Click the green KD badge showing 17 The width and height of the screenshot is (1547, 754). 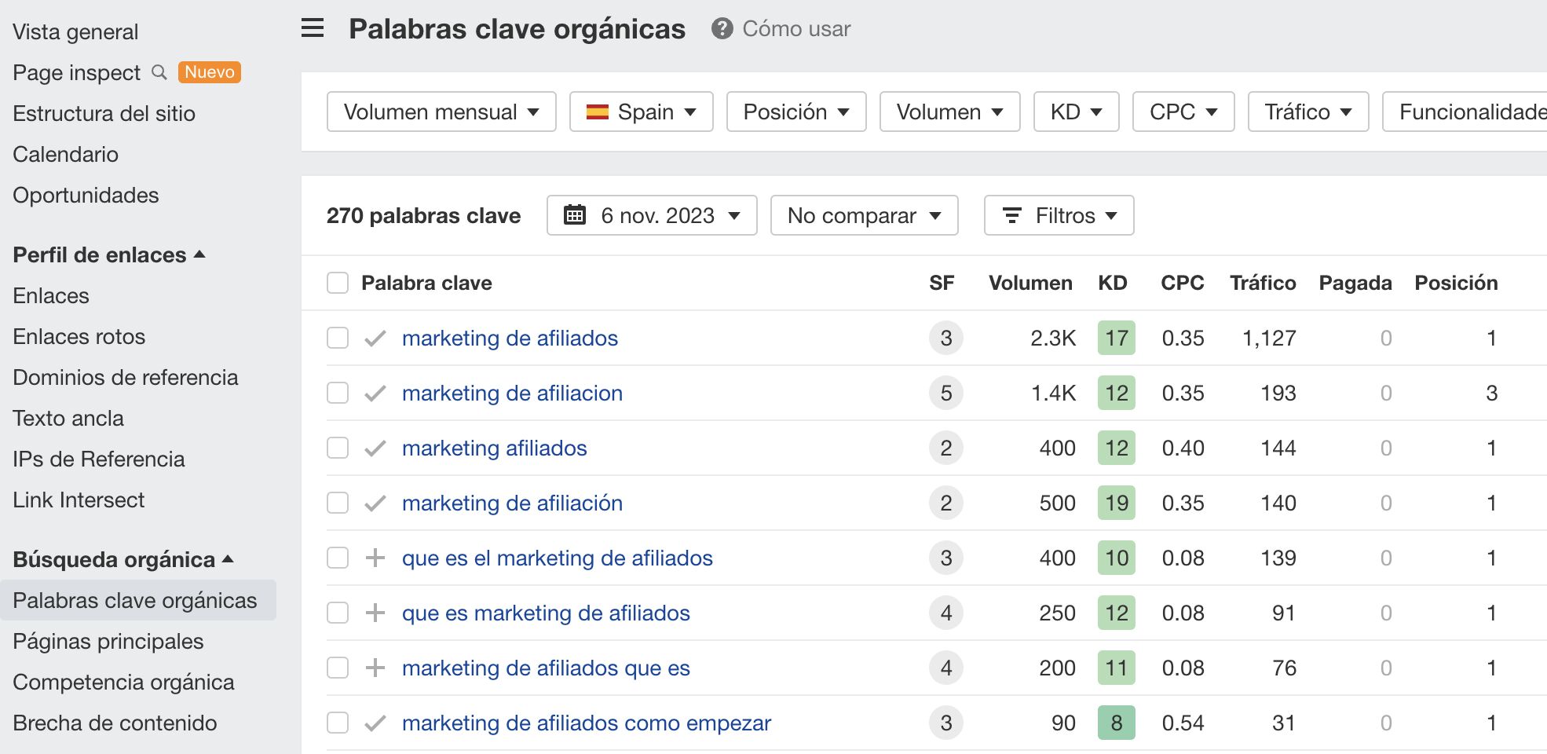click(x=1116, y=338)
